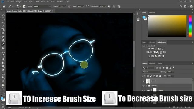
Task: Click the share image icon
Action: [191, 6]
